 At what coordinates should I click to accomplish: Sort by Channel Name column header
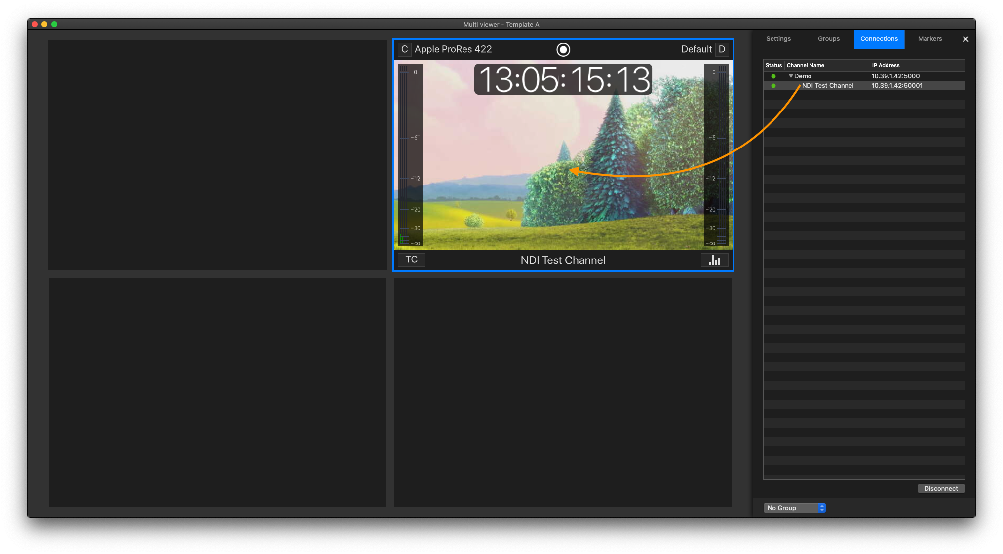827,65
